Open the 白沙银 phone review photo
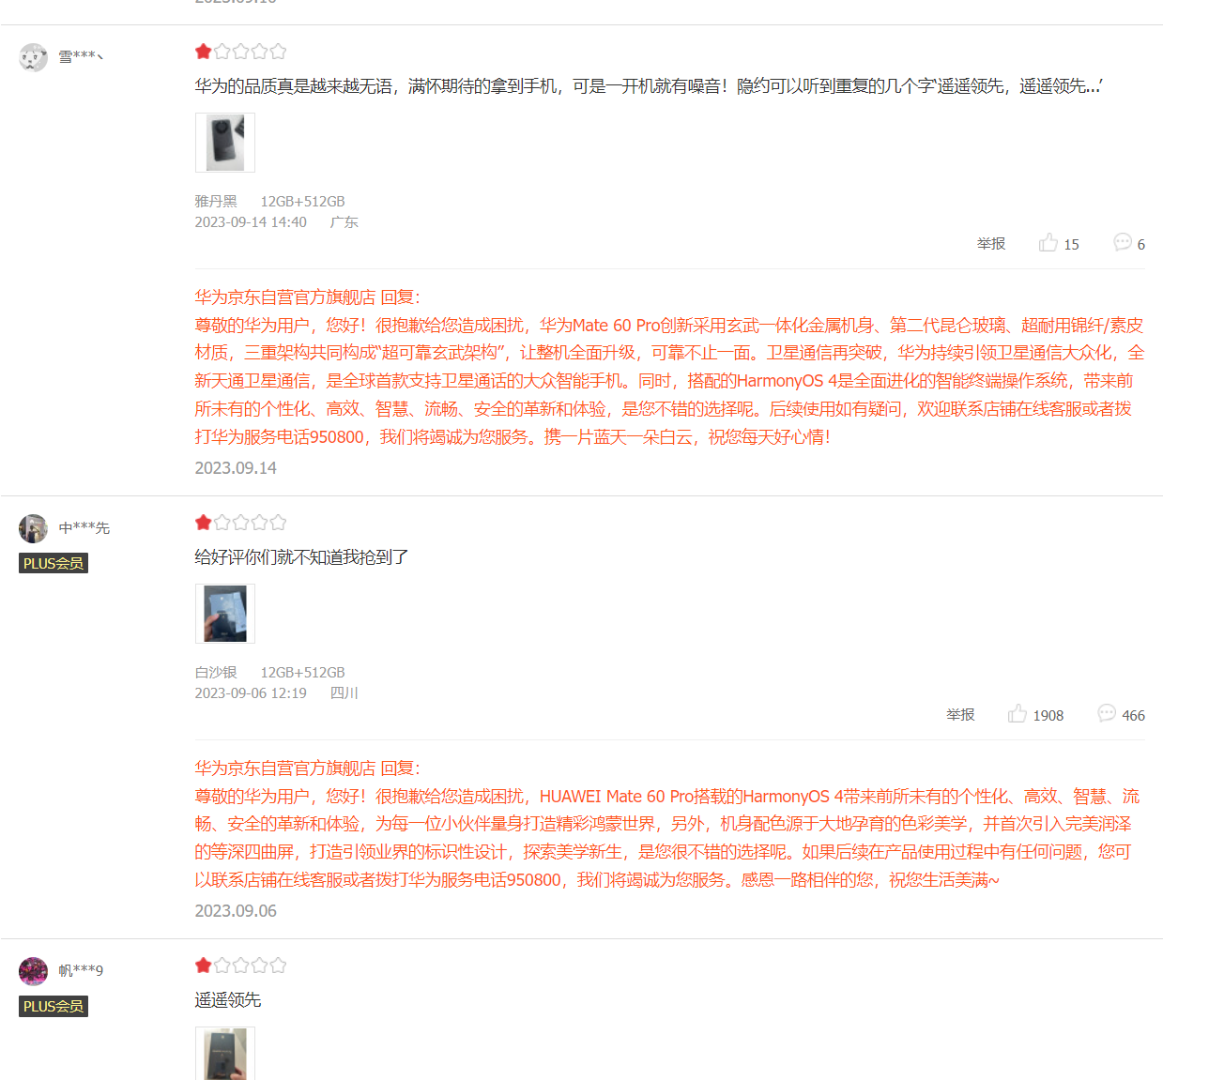Image resolution: width=1224 pixels, height=1080 pixels. (225, 614)
